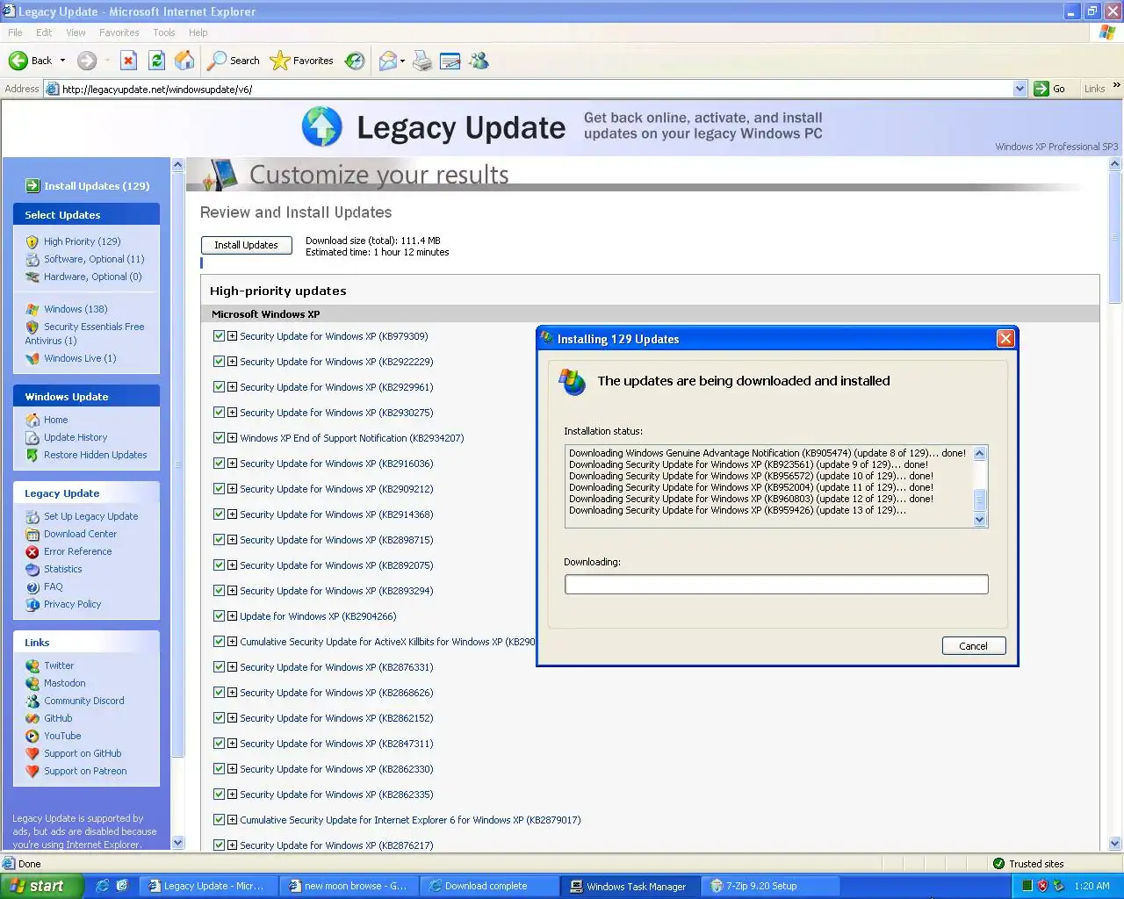Click the Security Essentials sidebar icon
The image size is (1124, 899).
tap(32, 327)
